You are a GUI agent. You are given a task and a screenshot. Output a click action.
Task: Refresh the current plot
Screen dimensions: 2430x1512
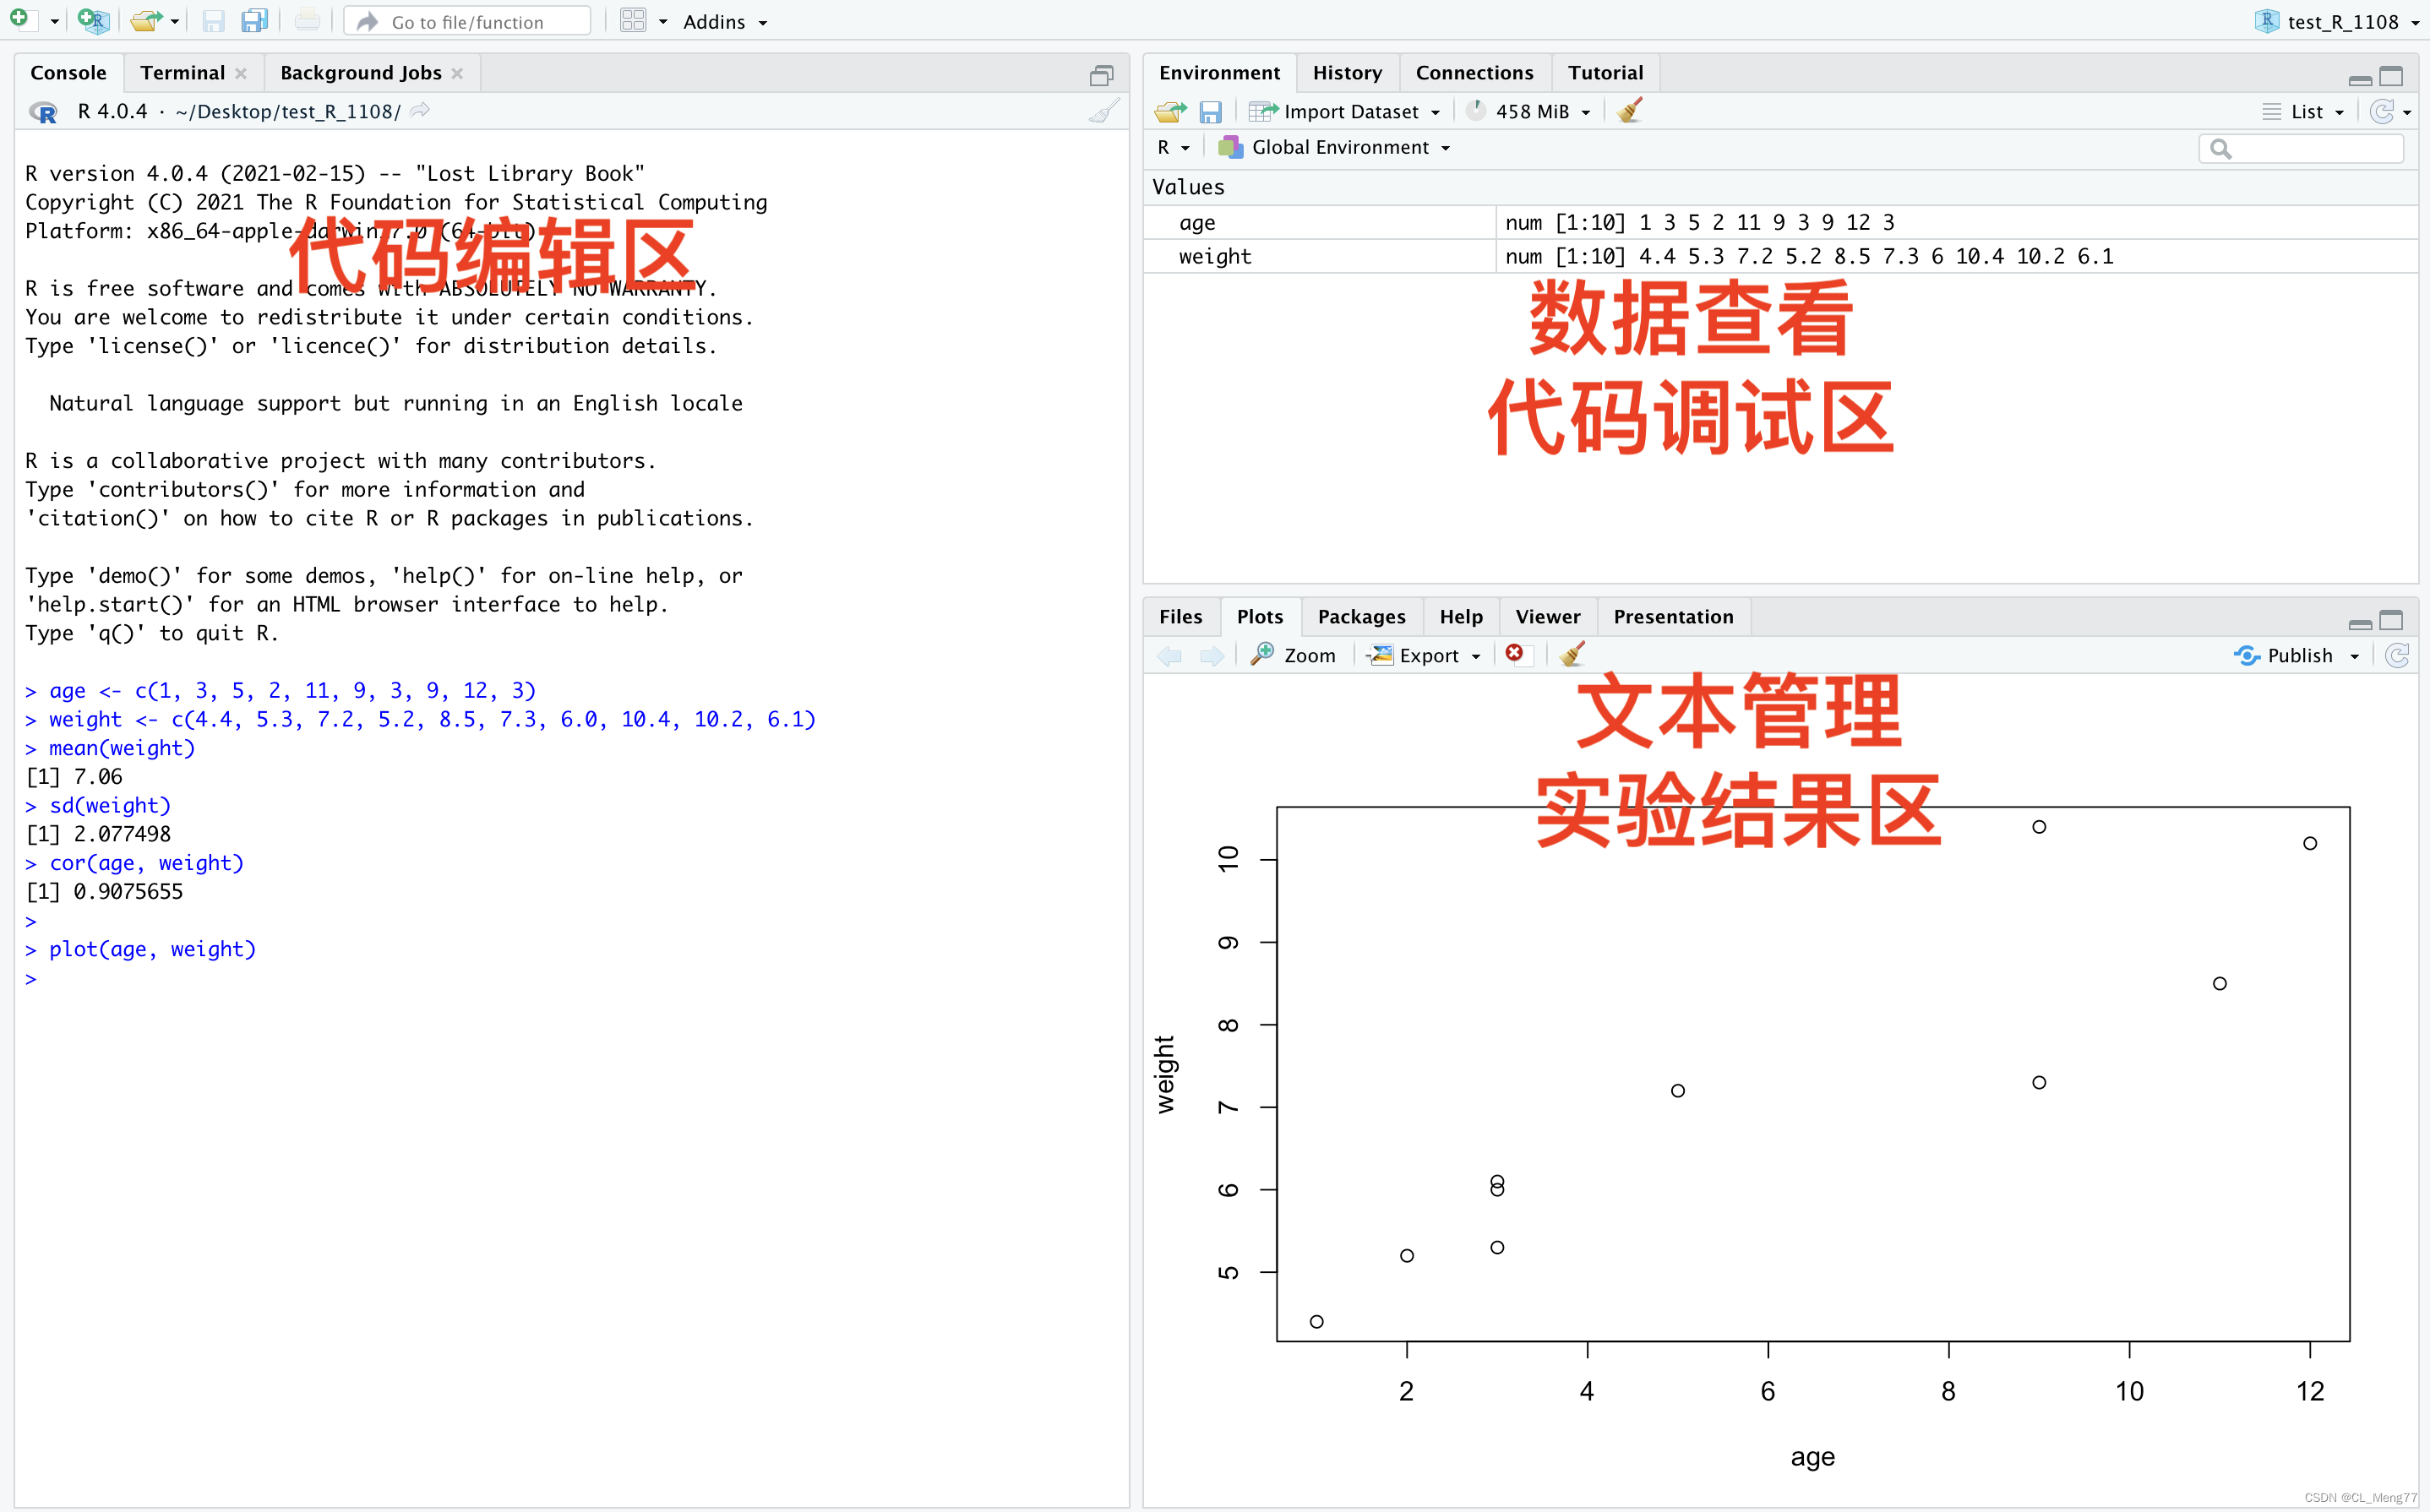[x=2398, y=655]
